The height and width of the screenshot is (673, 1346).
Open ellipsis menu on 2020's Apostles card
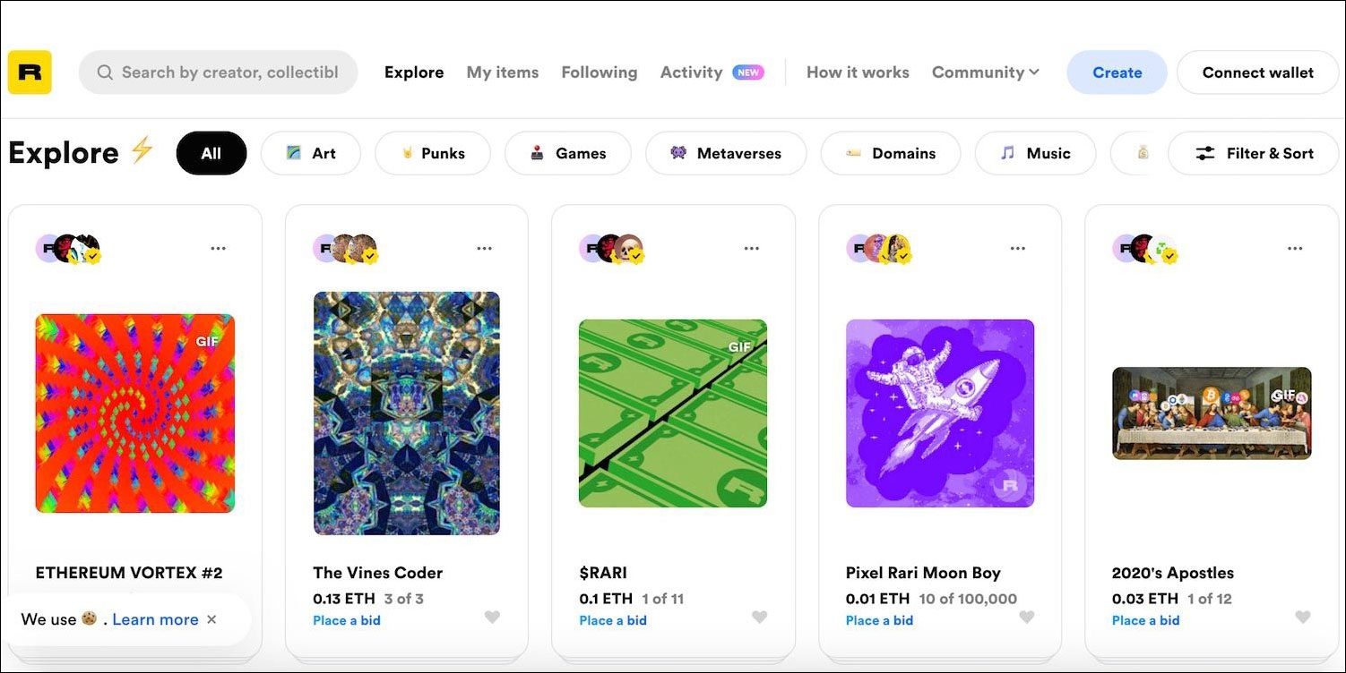(x=1295, y=249)
